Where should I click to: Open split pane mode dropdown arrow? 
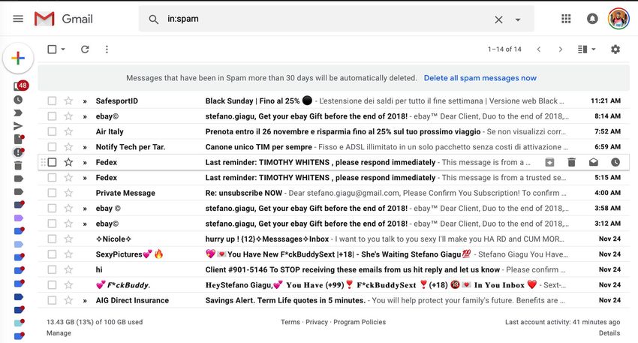coord(593,50)
